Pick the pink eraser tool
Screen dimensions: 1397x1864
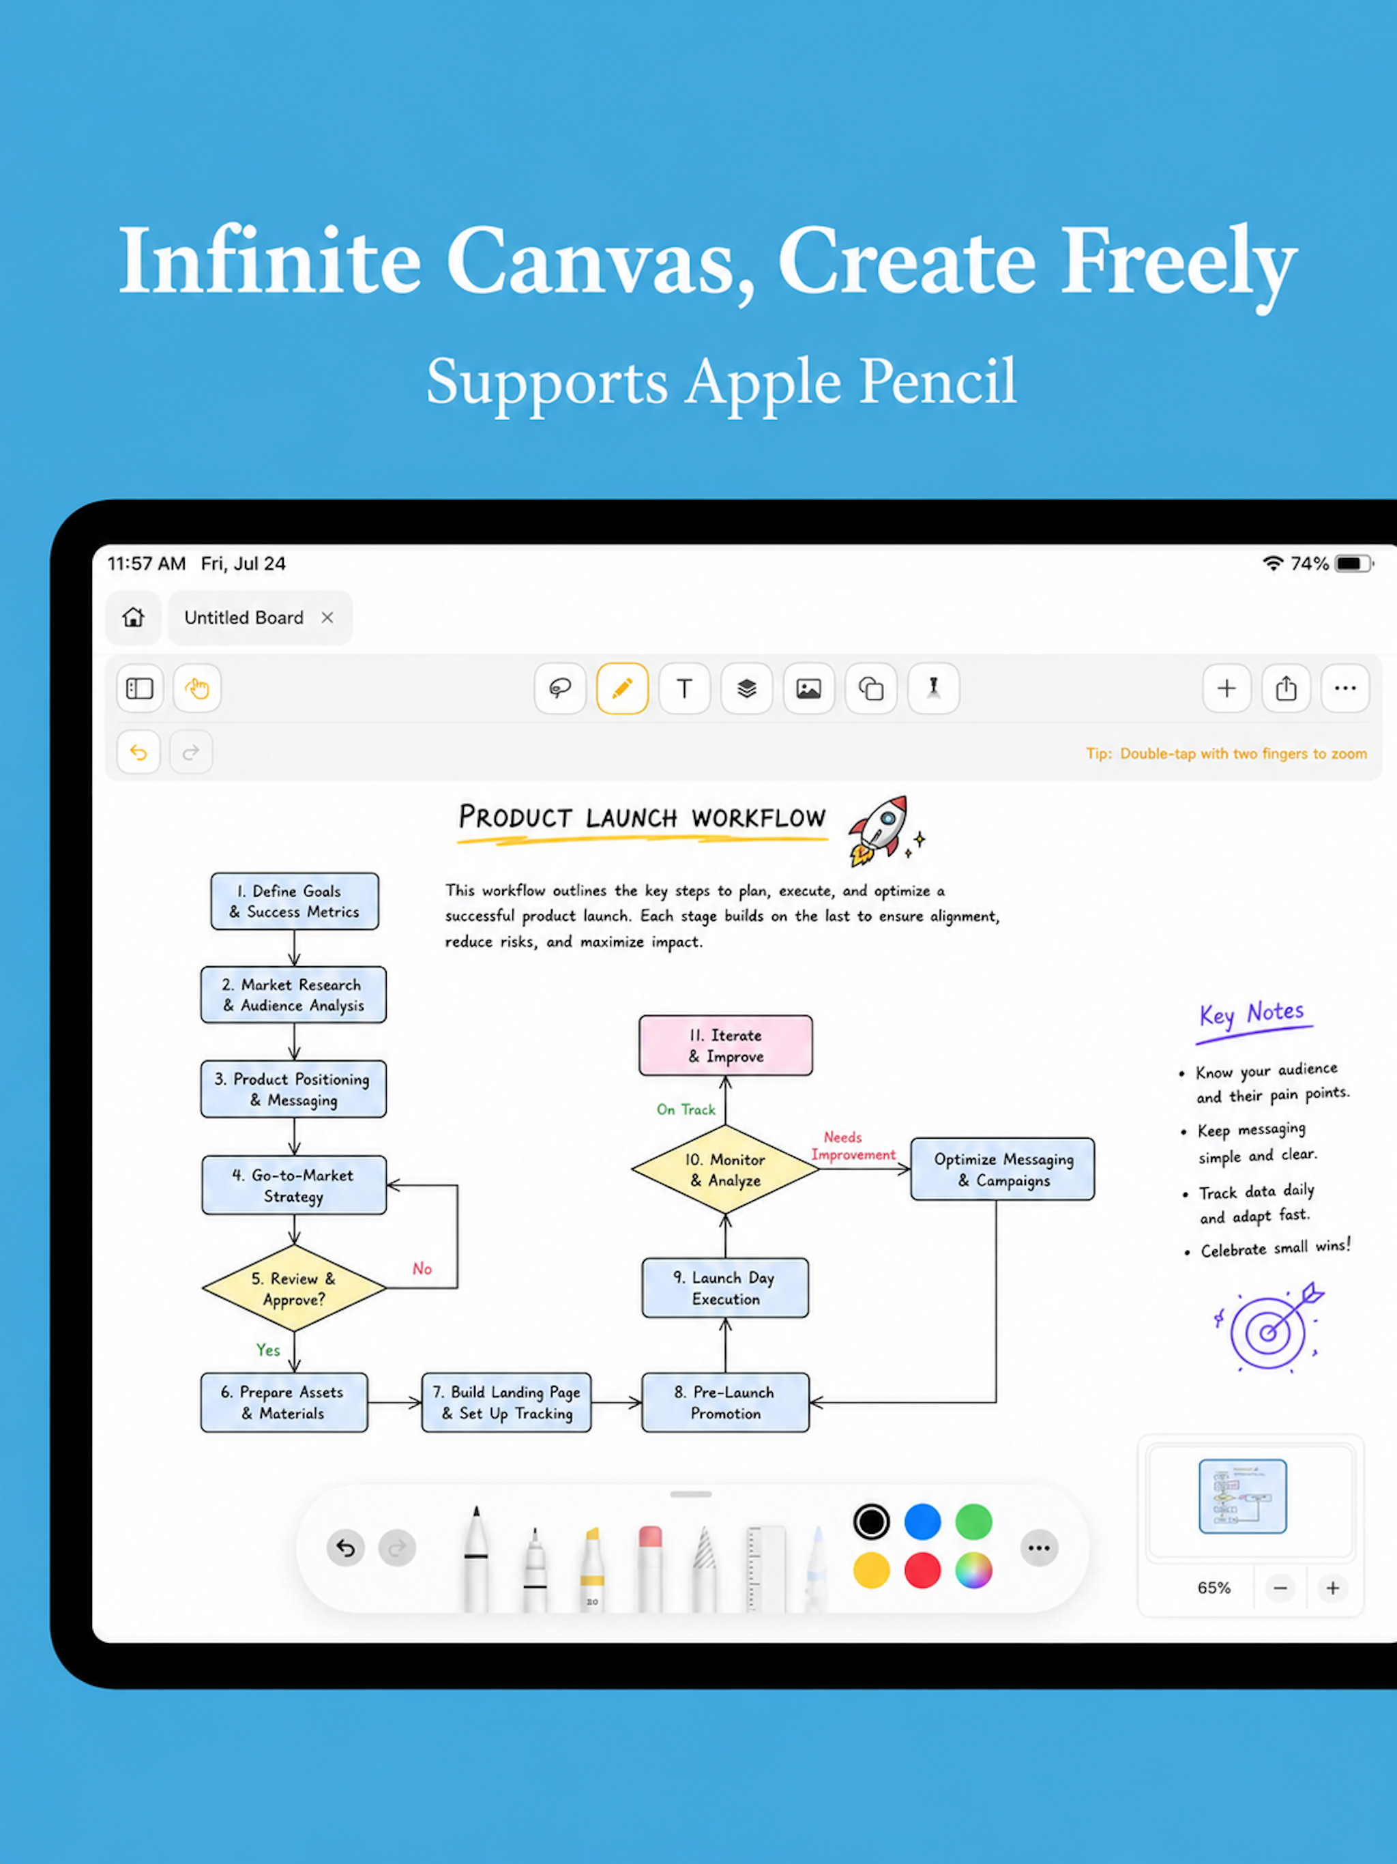click(x=651, y=1569)
